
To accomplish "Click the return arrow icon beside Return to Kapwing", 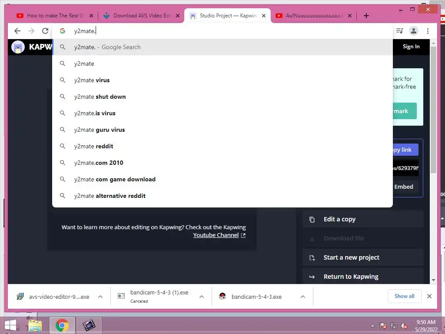I will 312,277.
